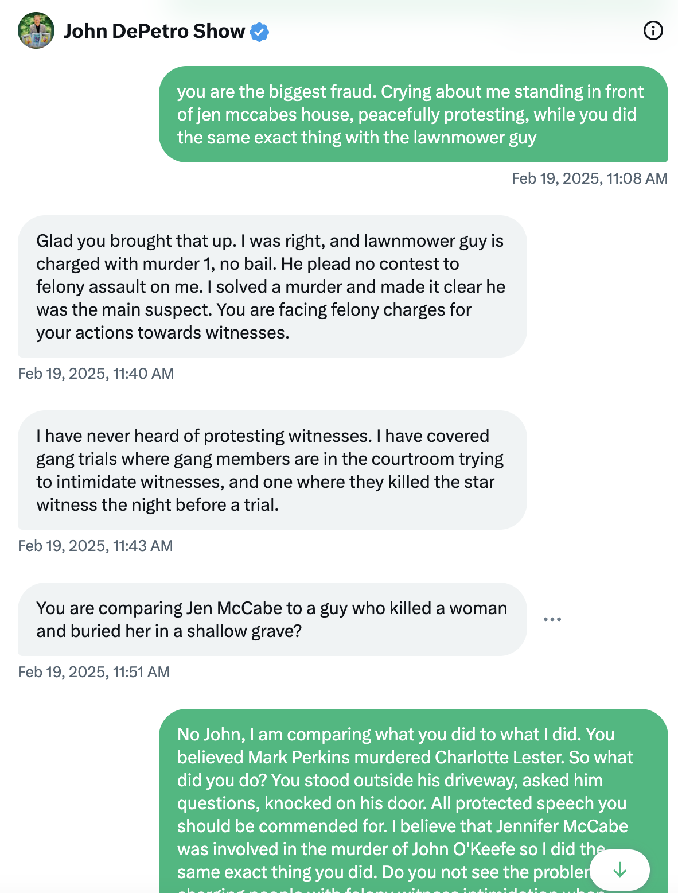Select the "Glad you brought that up" message
678x893 pixels.
pos(272,286)
